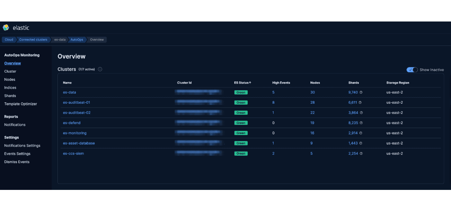Click the info icon beside es-asset-database shard count
451x213 pixels.
(360, 143)
